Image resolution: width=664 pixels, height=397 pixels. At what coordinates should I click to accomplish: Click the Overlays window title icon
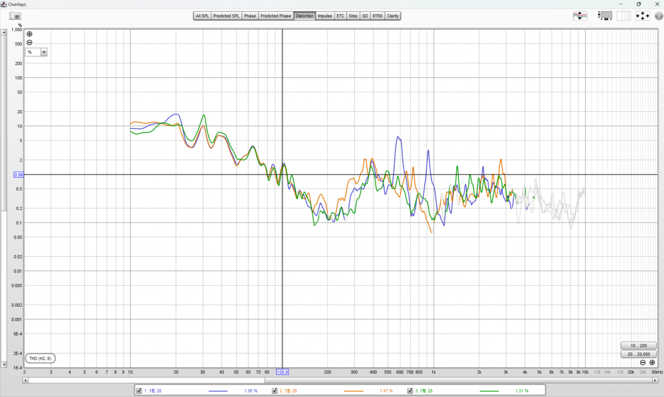click(x=4, y=4)
